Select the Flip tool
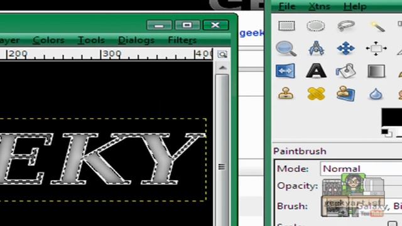This screenshot has height=226, width=402. pyautogui.click(x=285, y=71)
